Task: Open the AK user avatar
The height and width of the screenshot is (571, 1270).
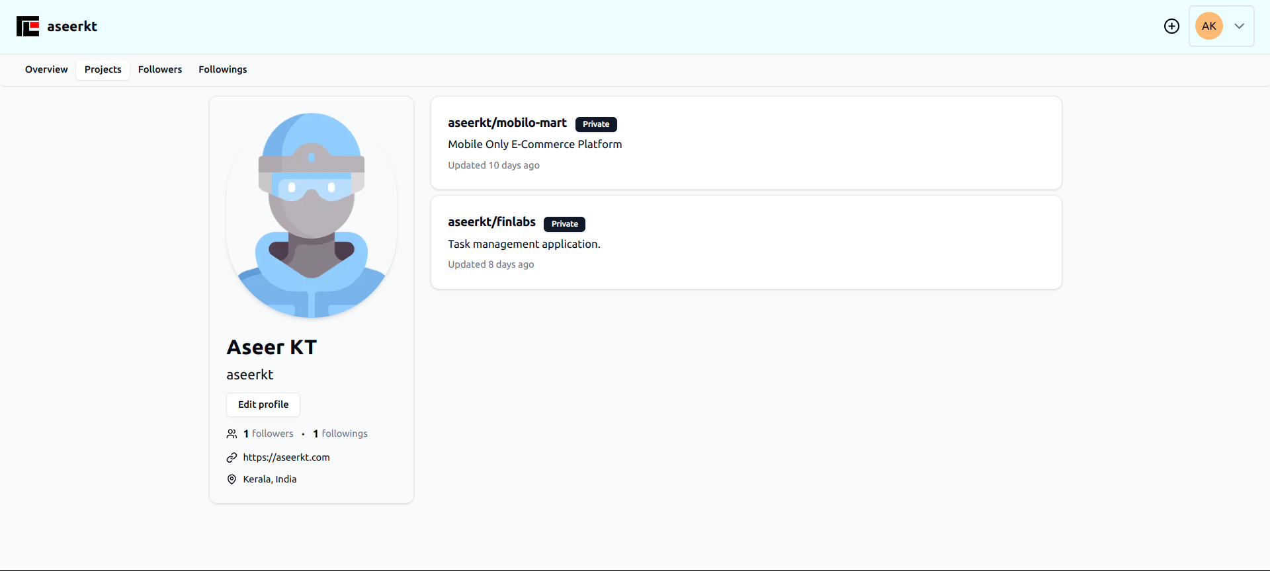Action: coord(1209,26)
